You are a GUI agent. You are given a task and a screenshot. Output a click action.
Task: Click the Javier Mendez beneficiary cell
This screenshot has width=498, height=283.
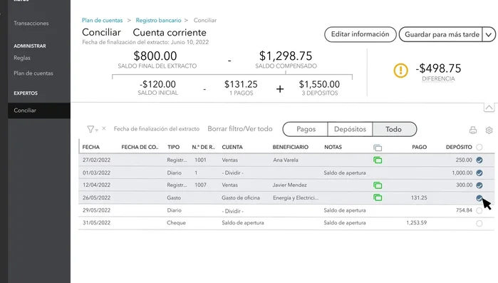coord(290,185)
